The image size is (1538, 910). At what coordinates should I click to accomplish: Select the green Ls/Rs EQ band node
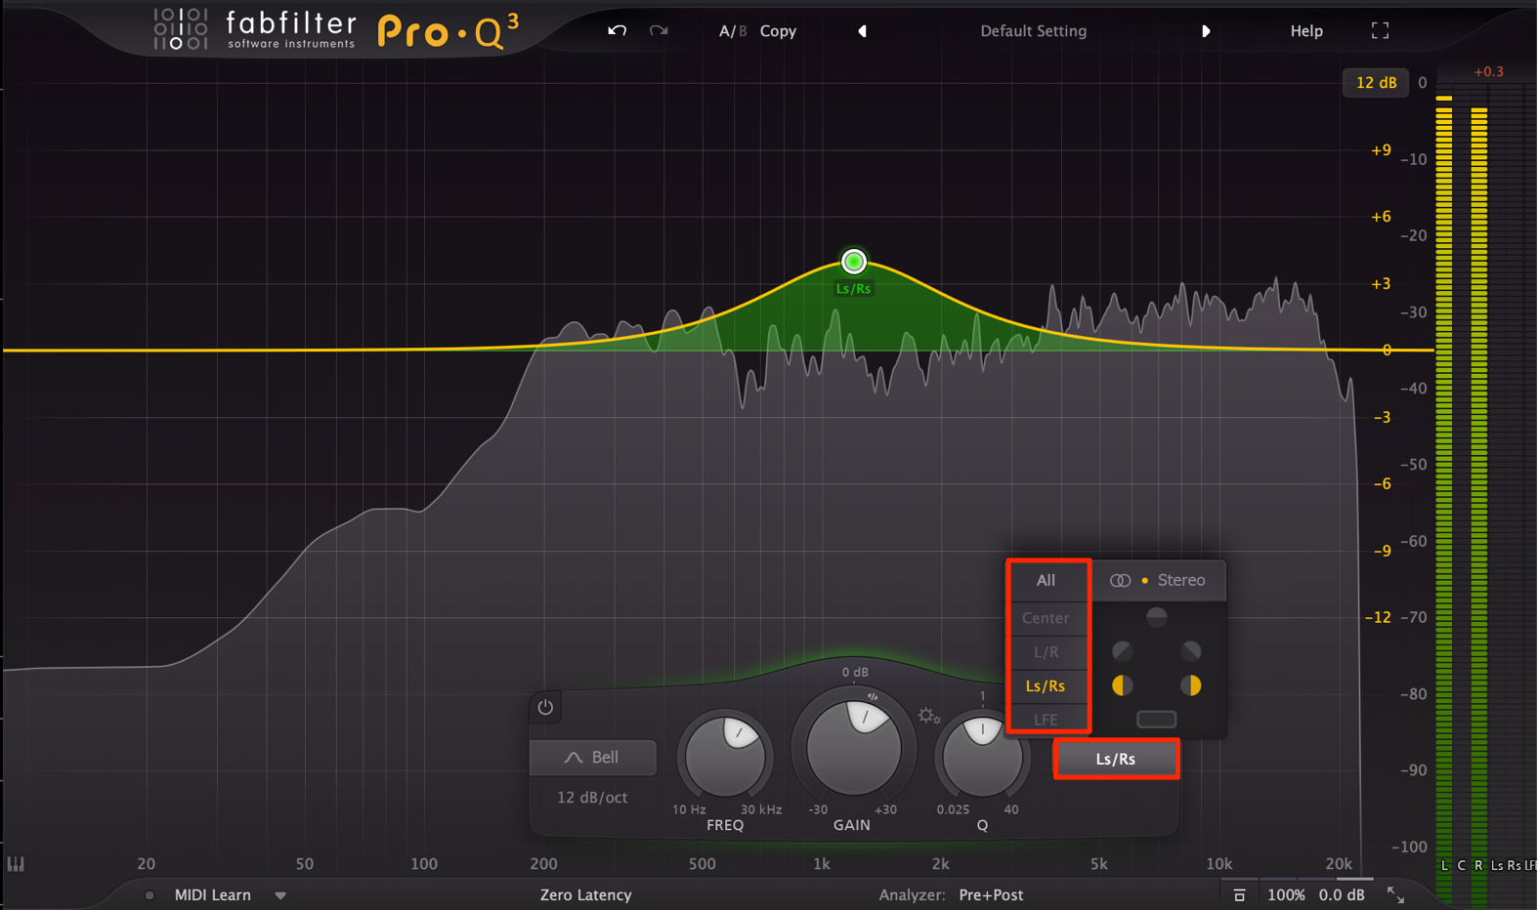(x=854, y=262)
